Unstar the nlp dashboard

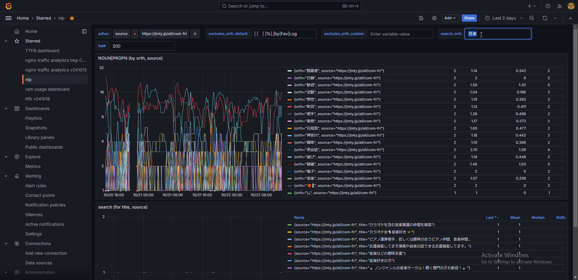coord(72,18)
